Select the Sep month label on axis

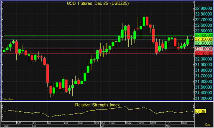click(x=34, y=126)
